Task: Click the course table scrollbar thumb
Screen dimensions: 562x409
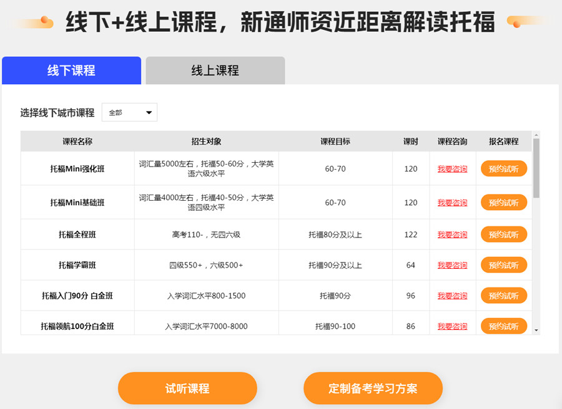Action: coord(536,167)
